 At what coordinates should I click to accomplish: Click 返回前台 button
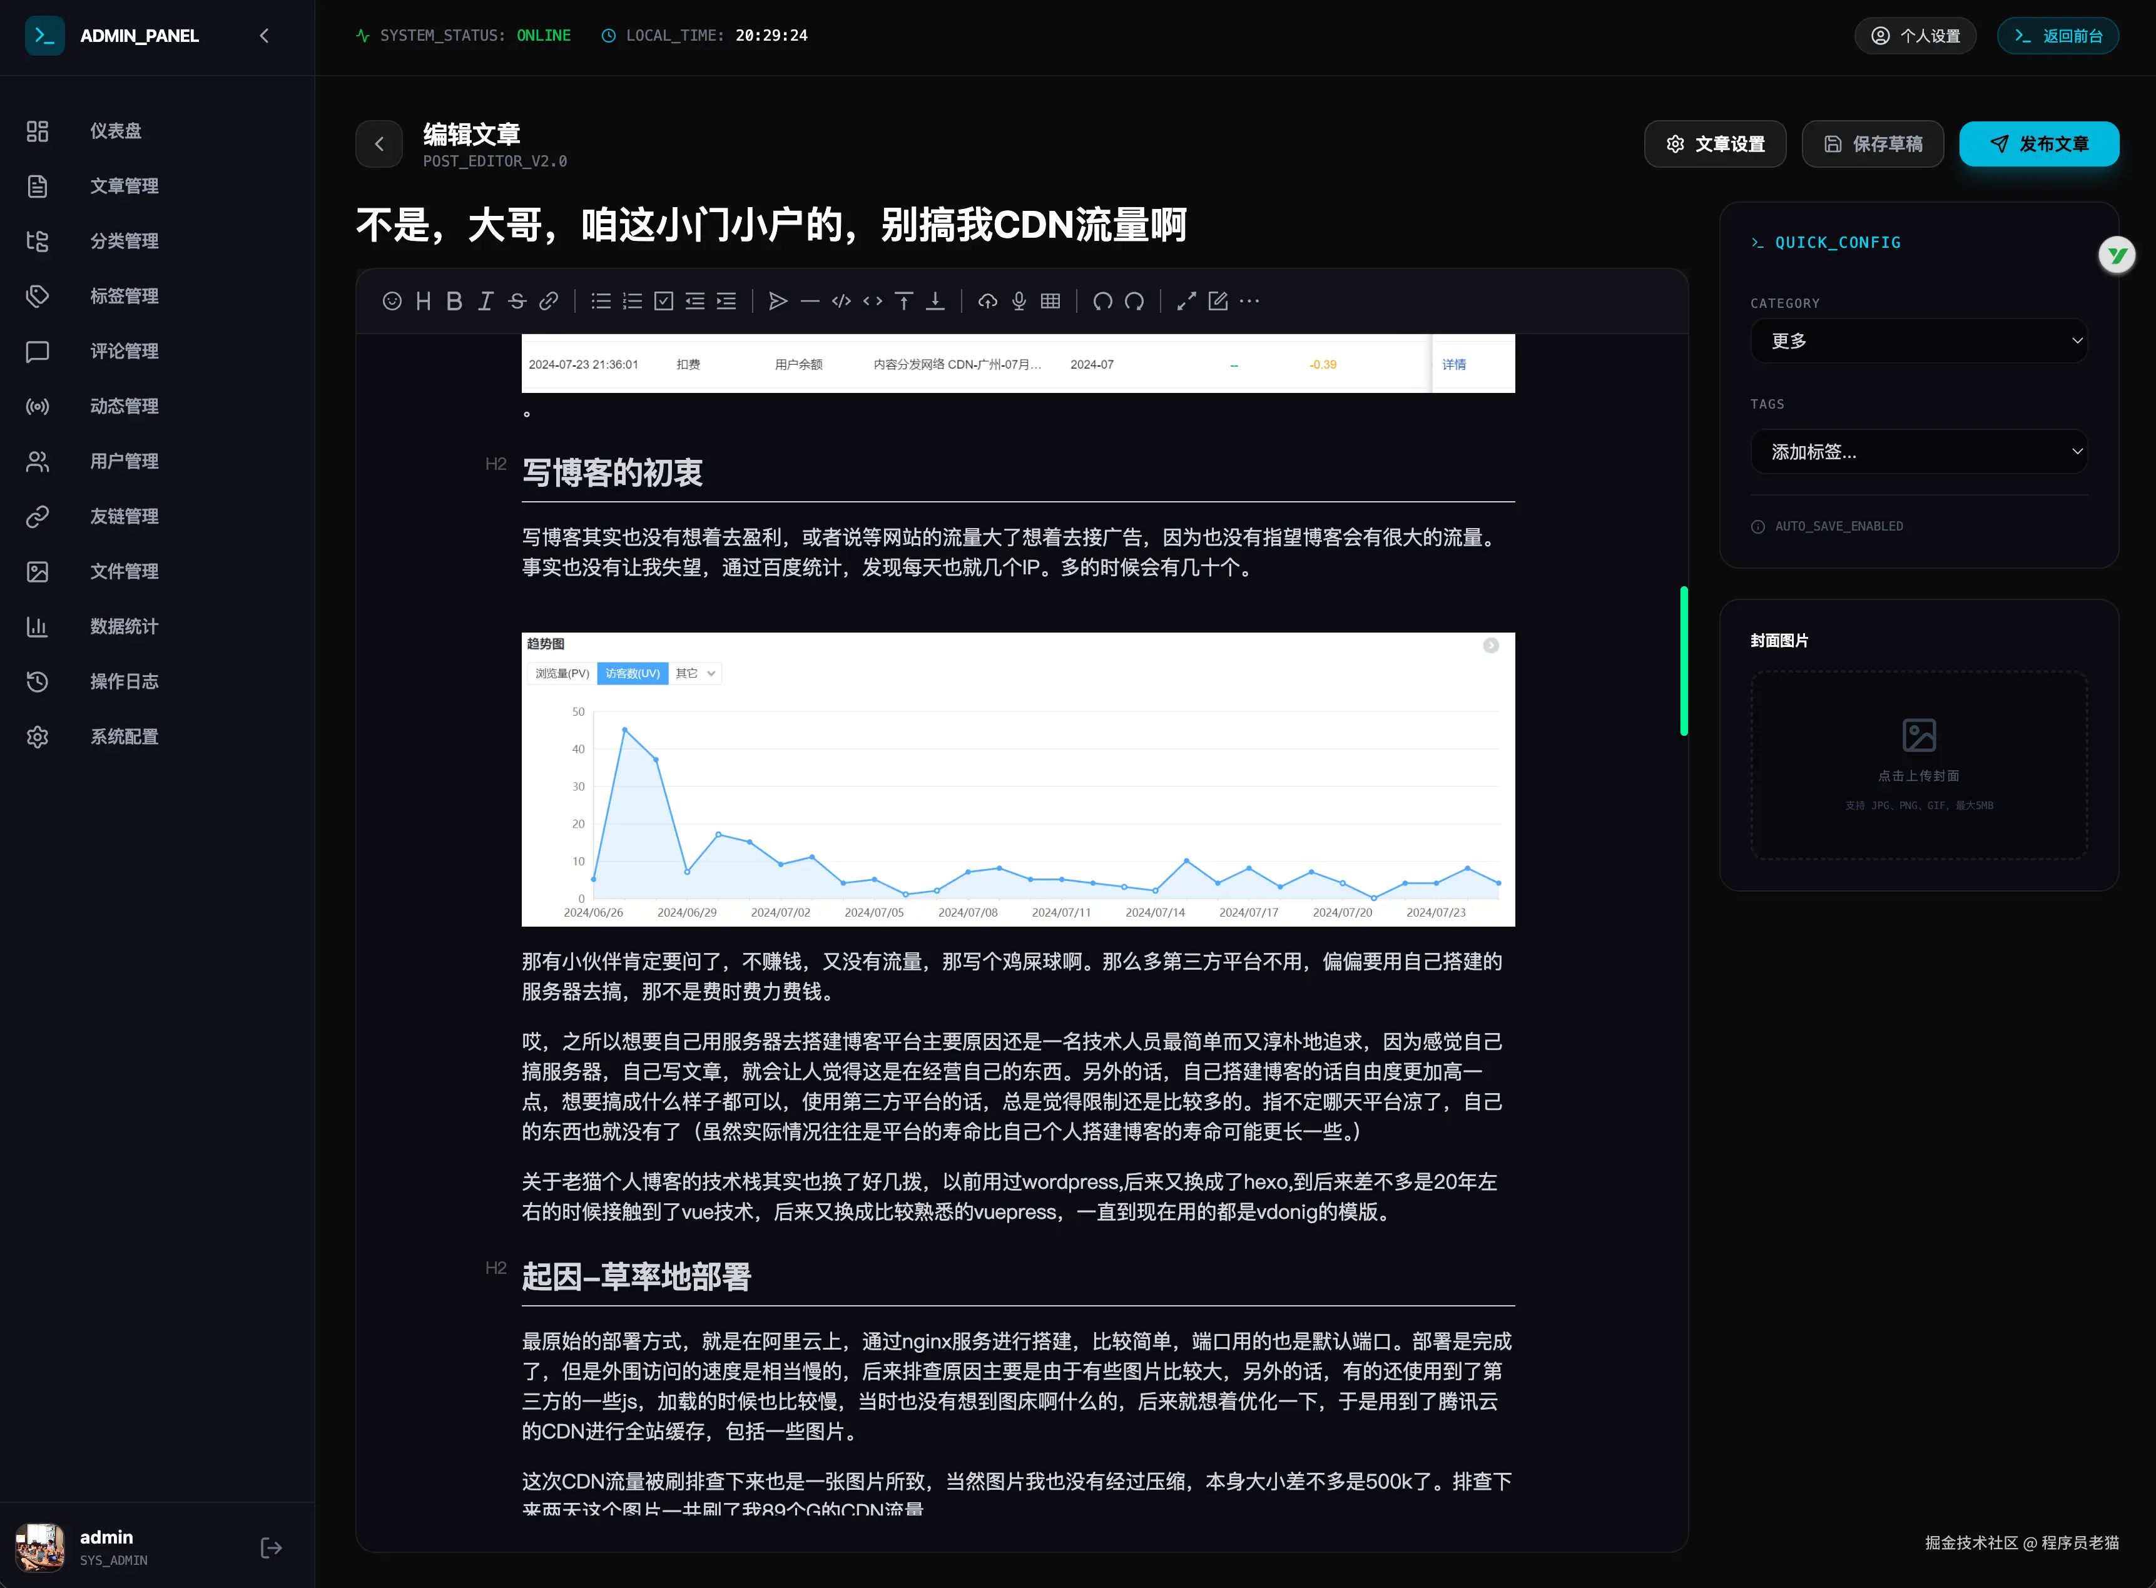tap(2058, 36)
